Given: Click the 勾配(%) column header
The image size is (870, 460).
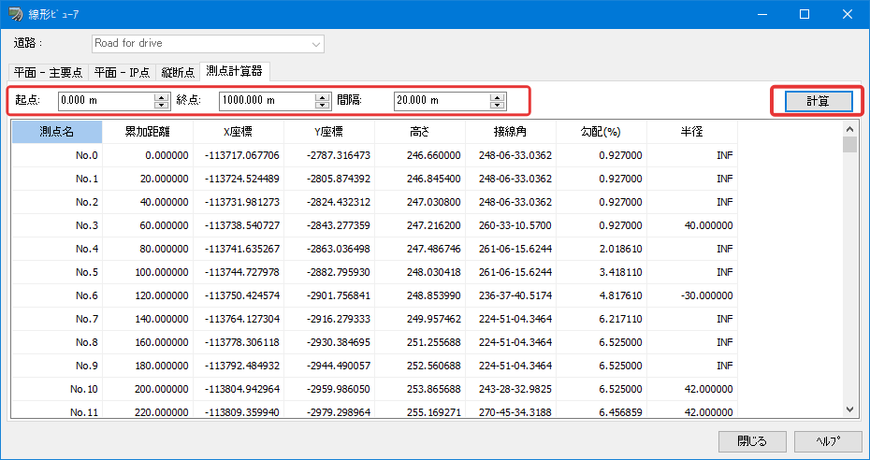Looking at the screenshot, I should point(602,132).
